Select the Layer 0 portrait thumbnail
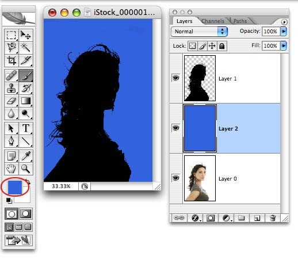This screenshot has height=264, width=298. point(200,178)
